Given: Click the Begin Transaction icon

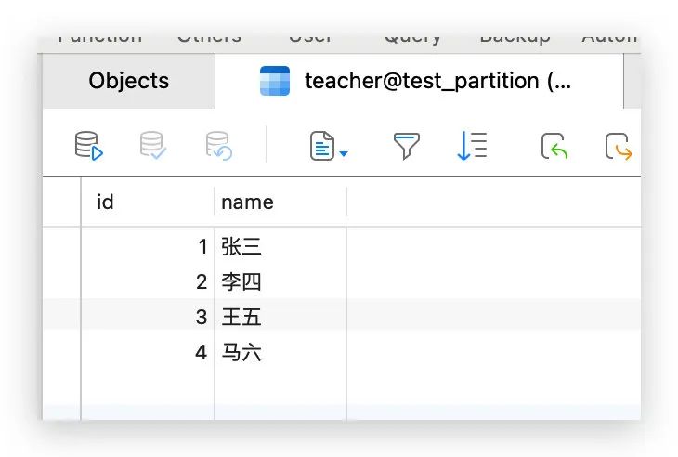Looking at the screenshot, I should point(88,146).
